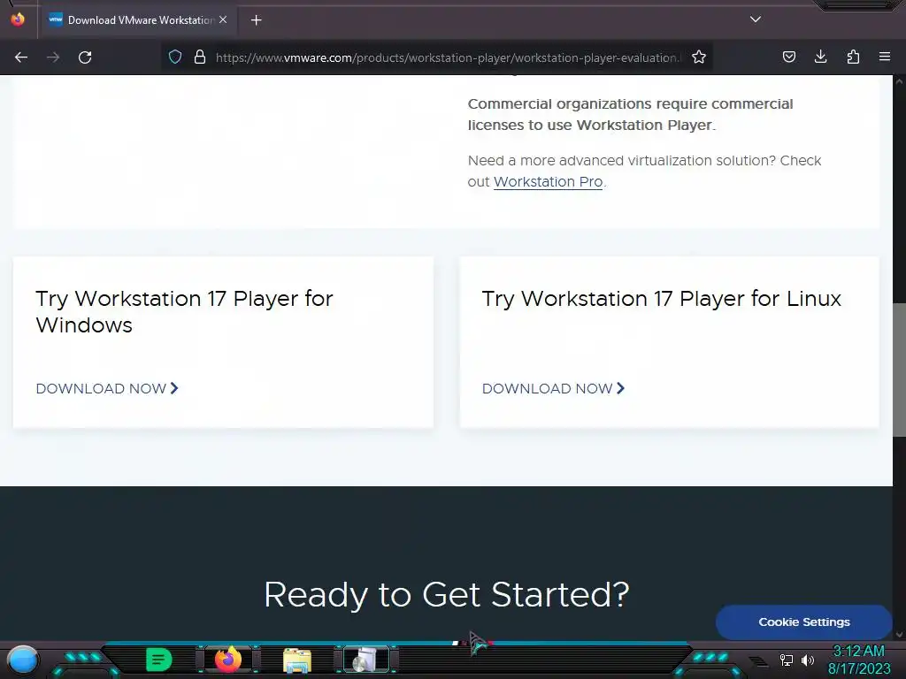
Task: Save page to Pocket
Action: tap(789, 57)
